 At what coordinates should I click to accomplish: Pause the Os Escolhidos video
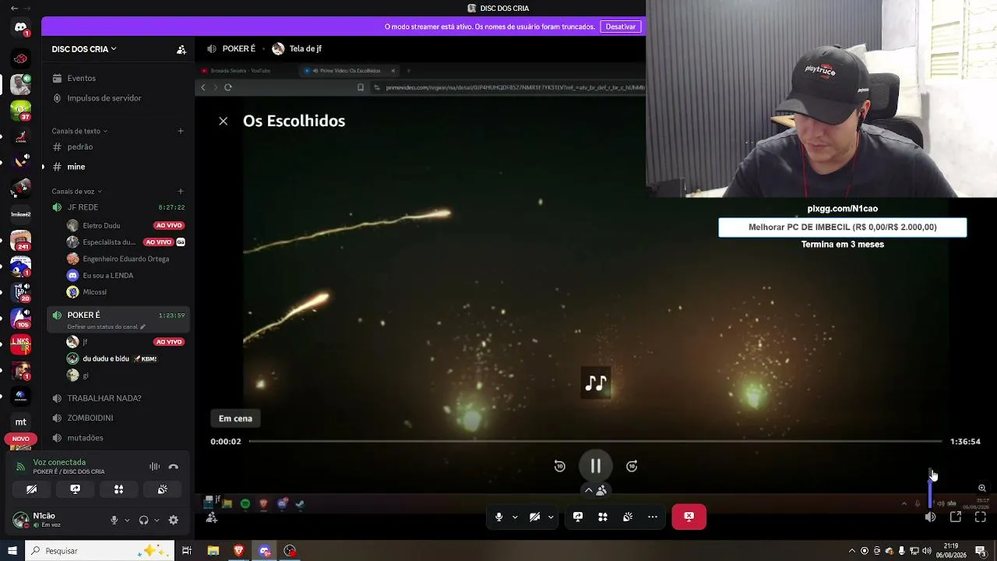click(x=596, y=466)
